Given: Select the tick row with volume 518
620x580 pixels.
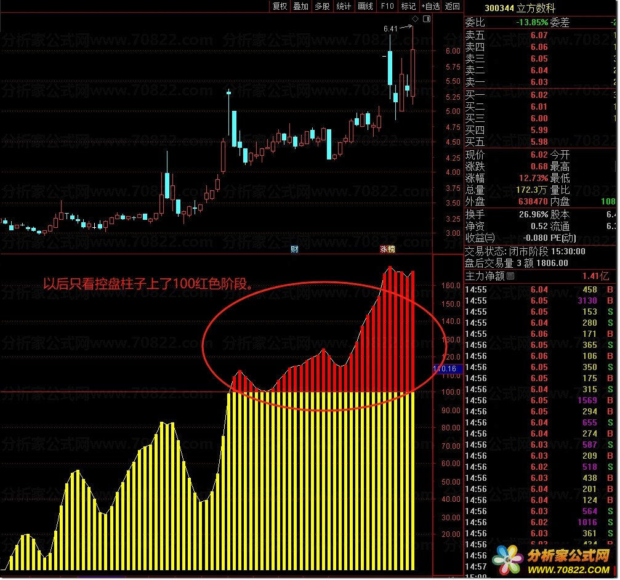Looking at the screenshot, I should 540,467.
